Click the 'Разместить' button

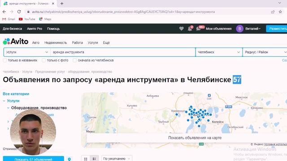click(277, 29)
